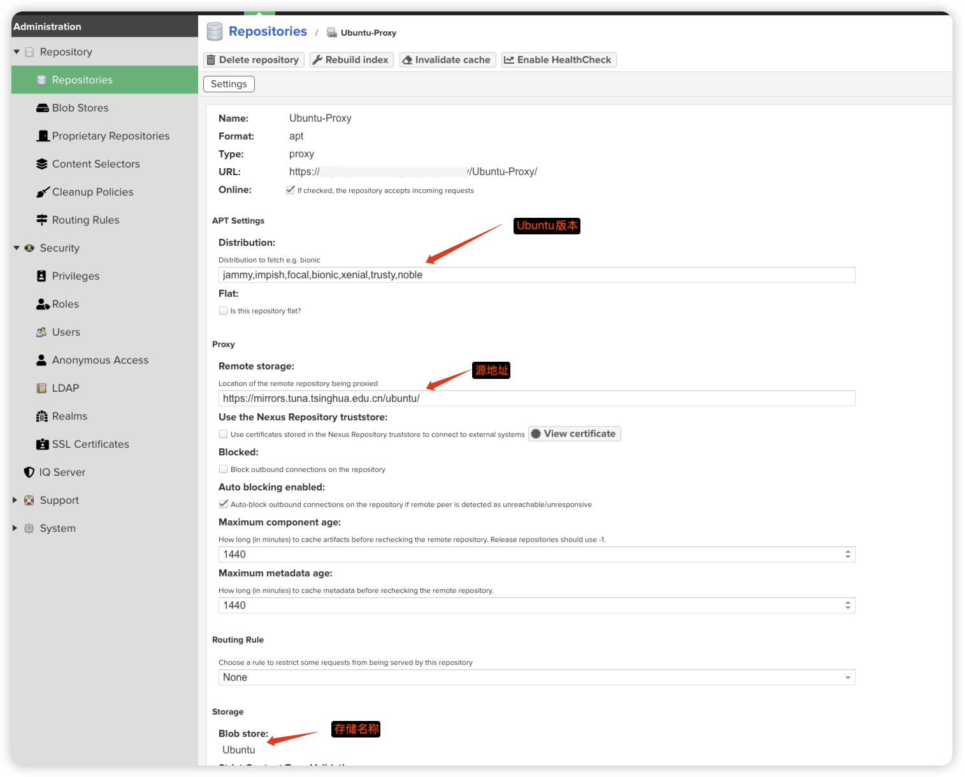Viewport: 964px width, 777px height.
Task: Collapse the Security tree section
Action: [x=17, y=248]
